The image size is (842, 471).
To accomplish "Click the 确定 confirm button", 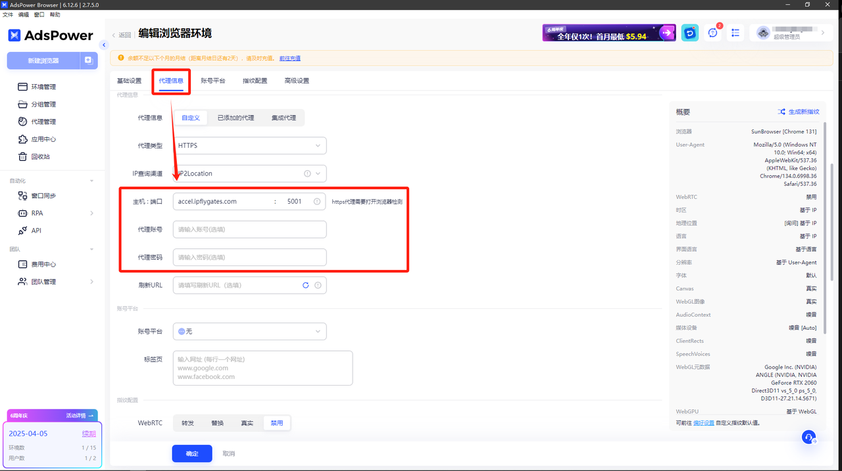I will click(191, 453).
